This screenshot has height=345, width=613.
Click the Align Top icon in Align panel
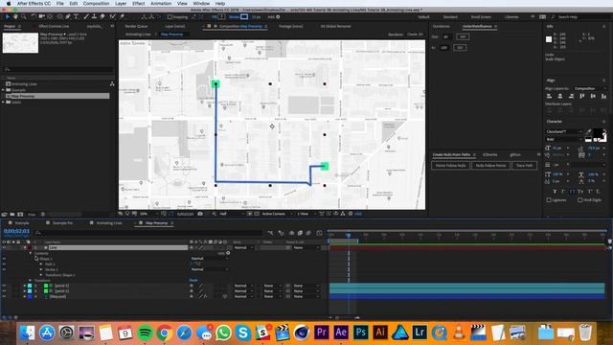click(582, 96)
